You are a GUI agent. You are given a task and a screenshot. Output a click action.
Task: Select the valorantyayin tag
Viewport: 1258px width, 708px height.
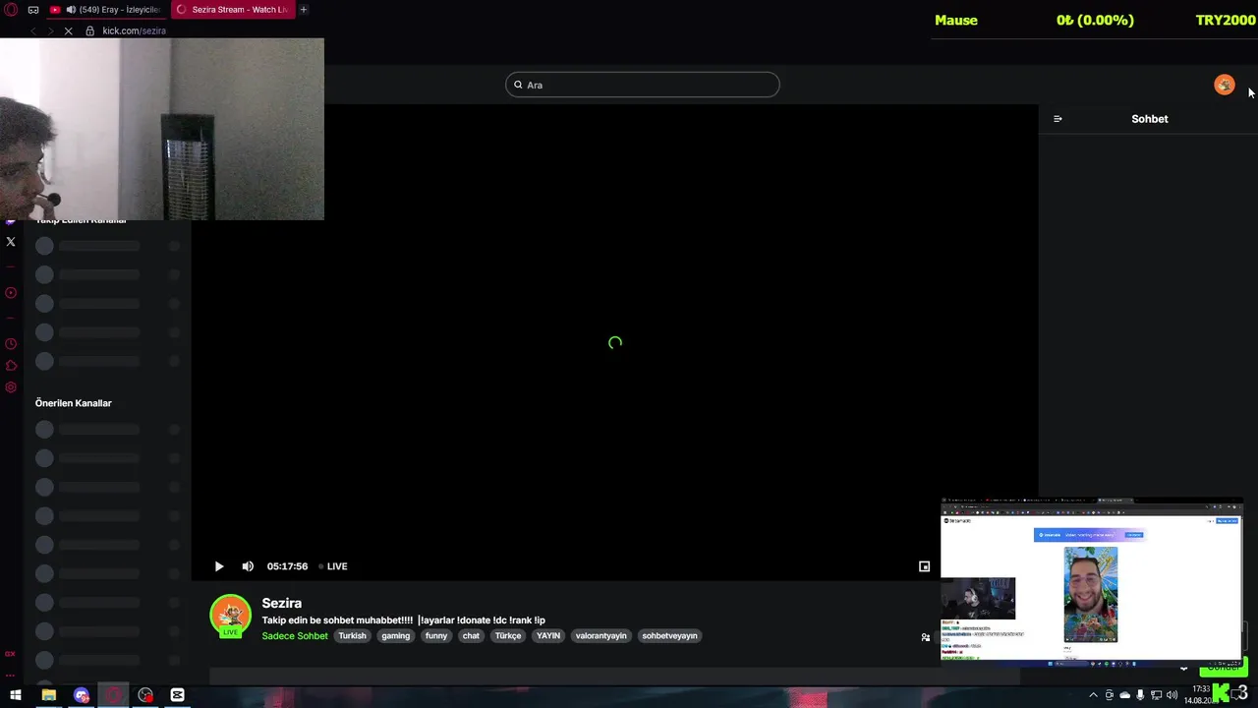[600, 636]
